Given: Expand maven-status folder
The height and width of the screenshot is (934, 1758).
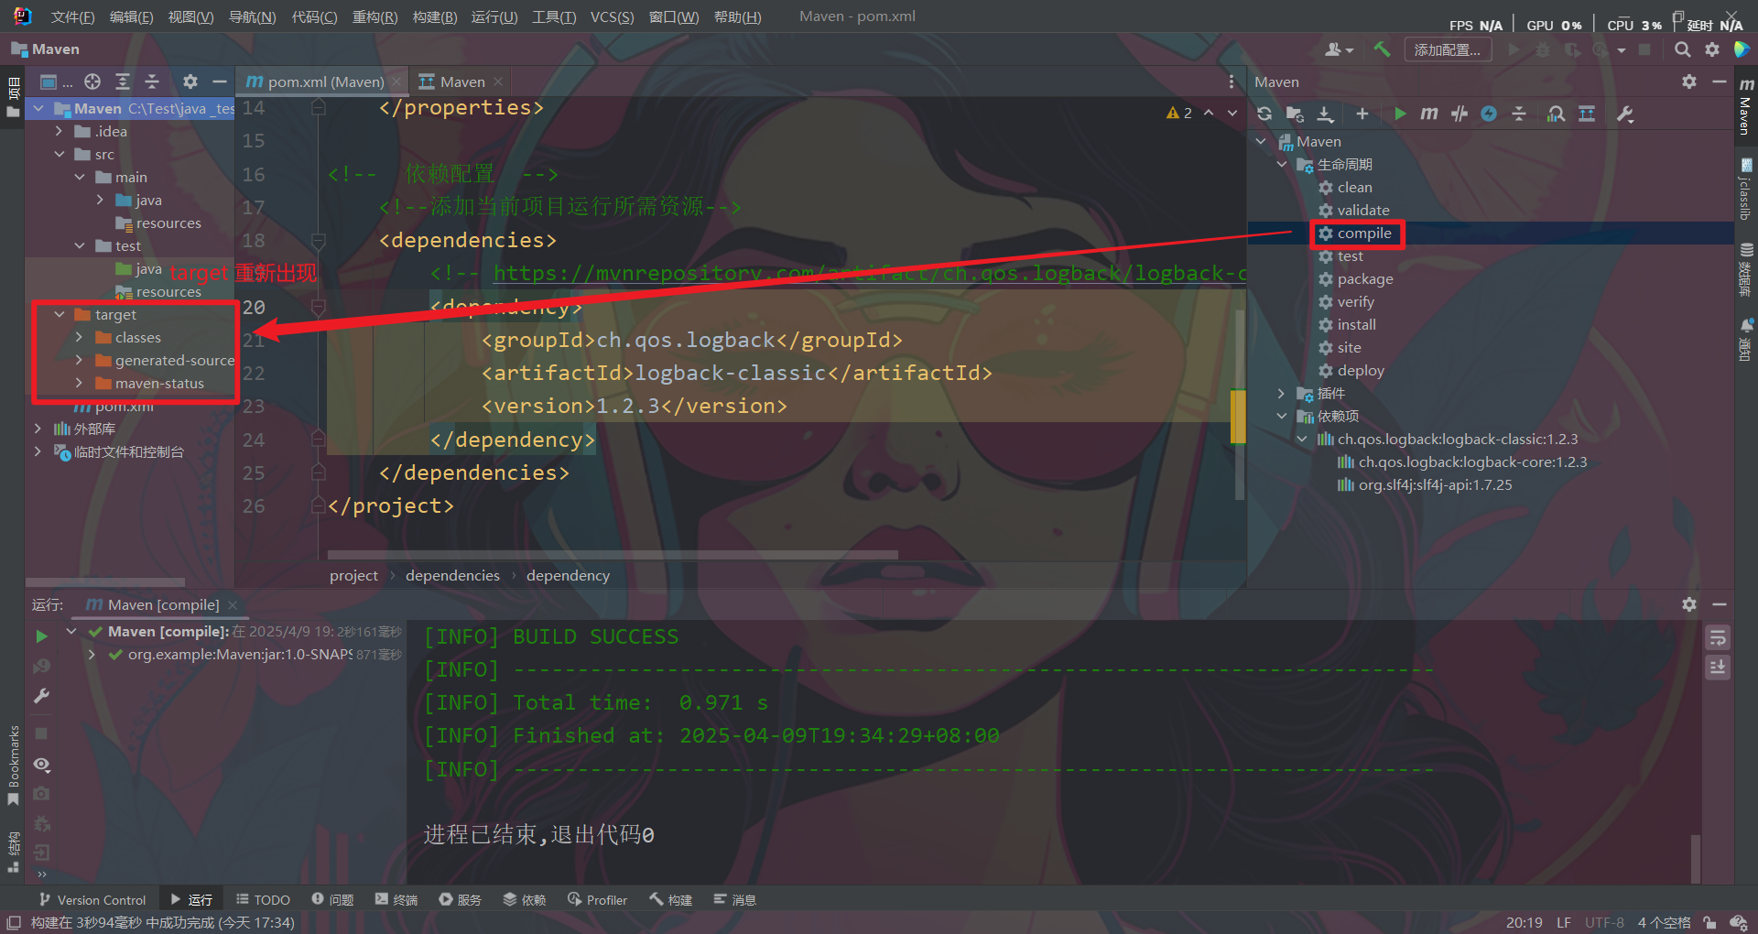Looking at the screenshot, I should click(79, 383).
